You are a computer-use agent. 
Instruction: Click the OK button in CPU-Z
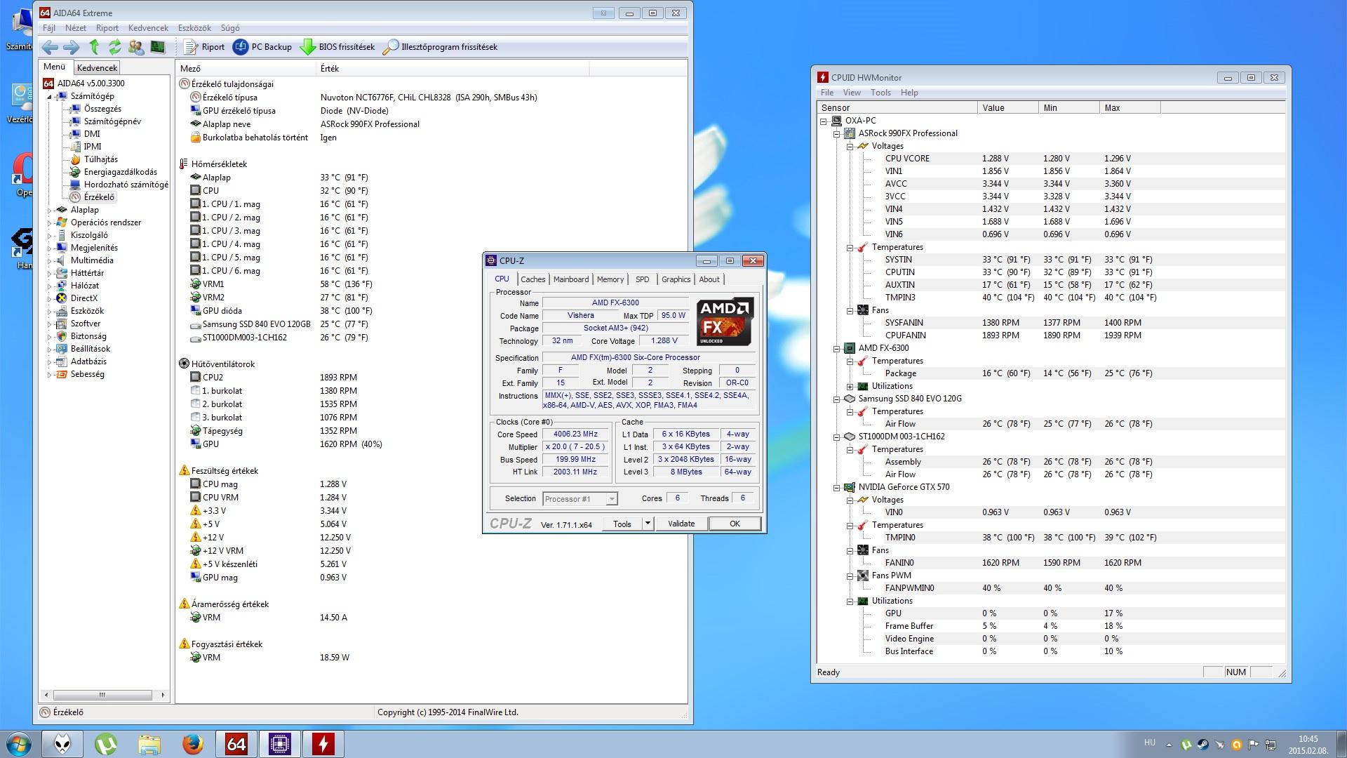click(735, 524)
